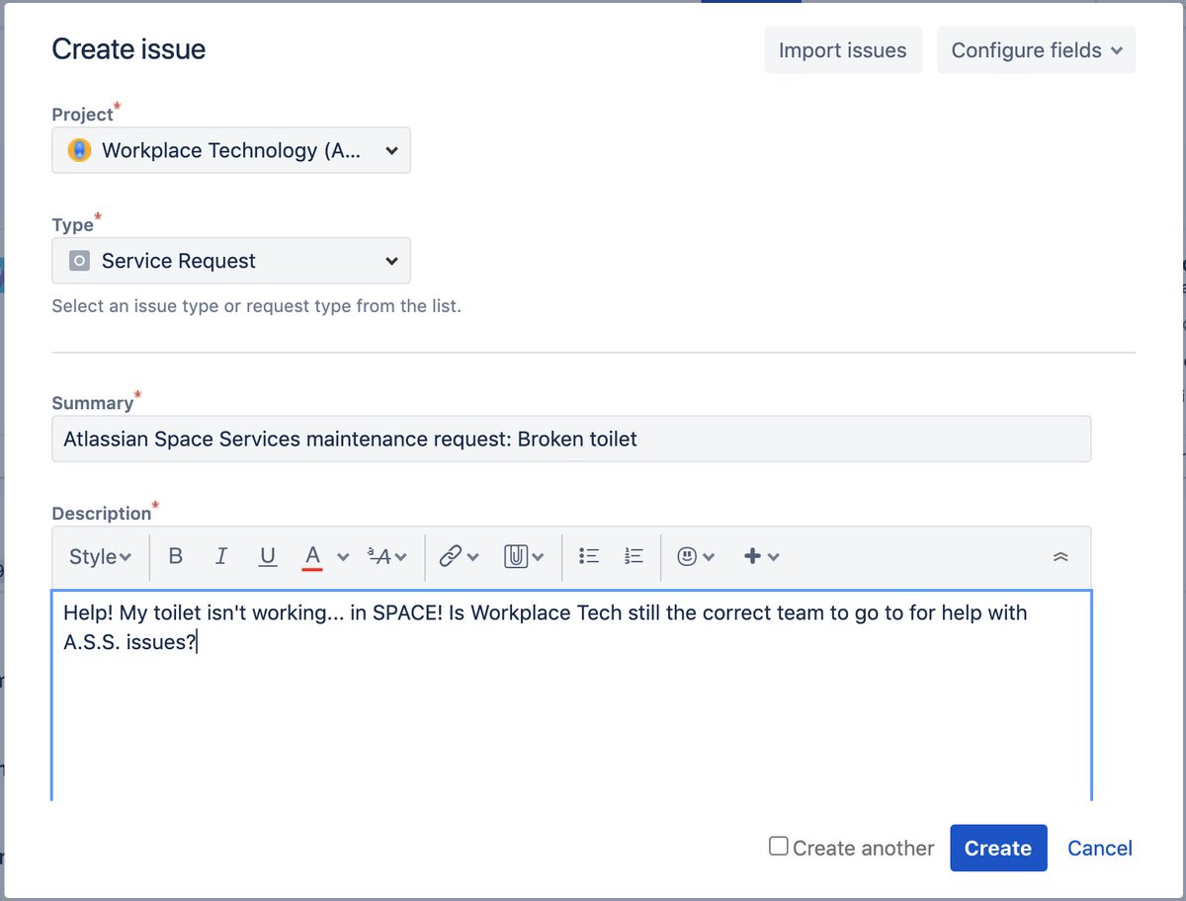
Task: Focus the Summary input field
Action: click(571, 439)
